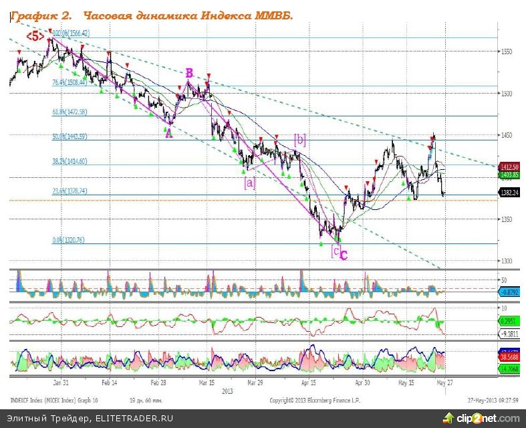Select the magenta B wave label
Screen dimensions: 526x428
coord(189,73)
